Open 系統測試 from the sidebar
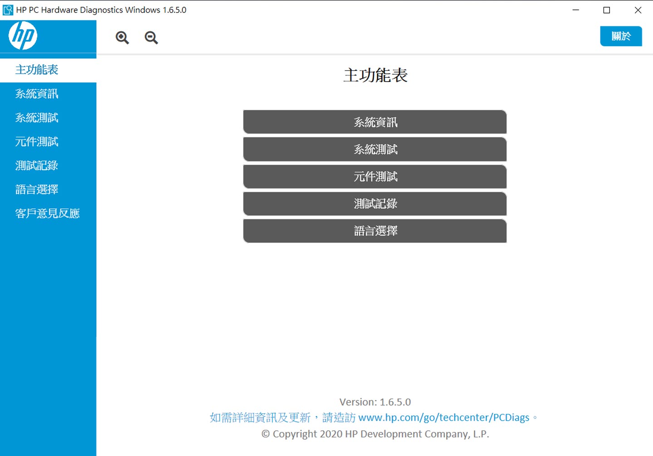 36,118
